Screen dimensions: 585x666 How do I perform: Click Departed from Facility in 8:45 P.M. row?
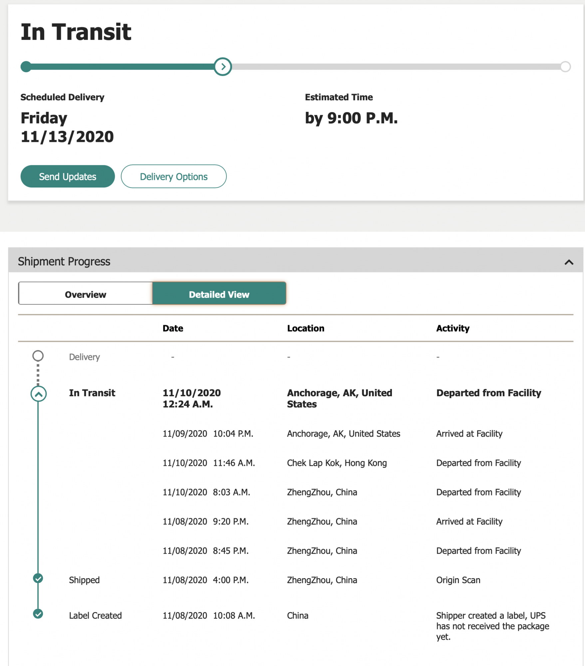coord(478,551)
